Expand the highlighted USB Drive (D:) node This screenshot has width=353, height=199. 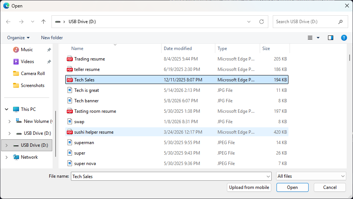click(x=6, y=145)
